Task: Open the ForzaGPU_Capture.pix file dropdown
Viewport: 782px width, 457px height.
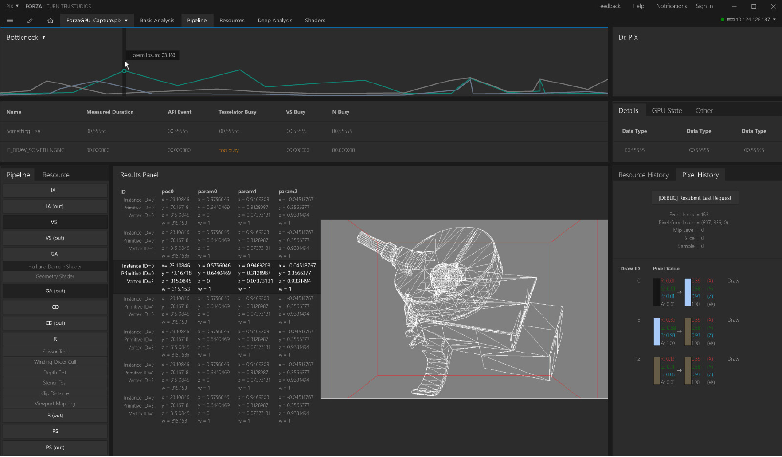Action: coord(96,20)
